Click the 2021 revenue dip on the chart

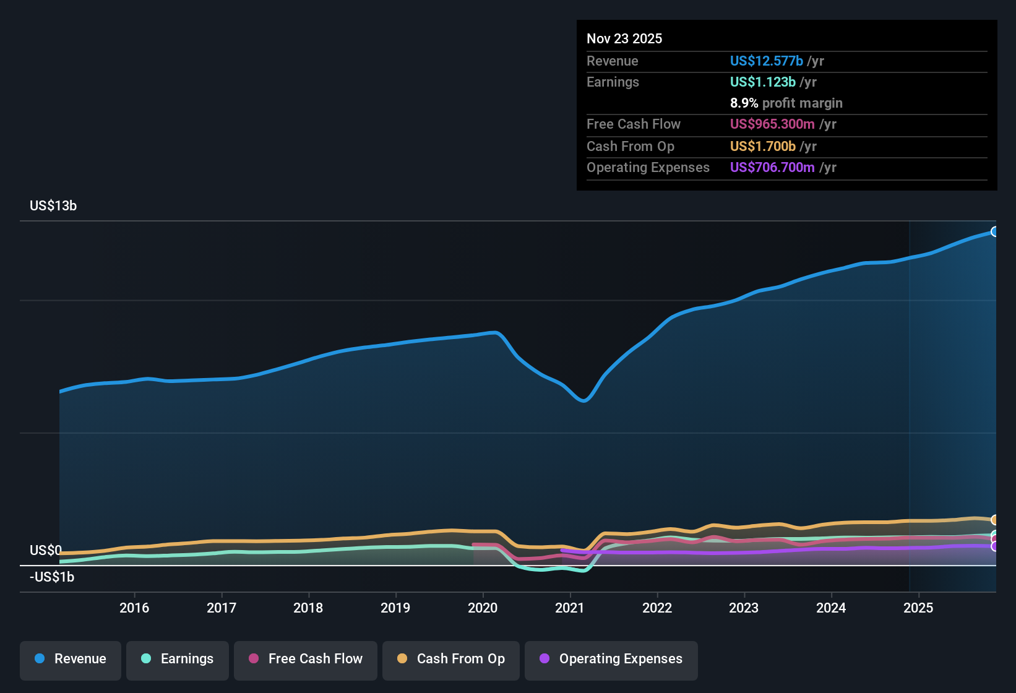pyautogui.click(x=583, y=402)
